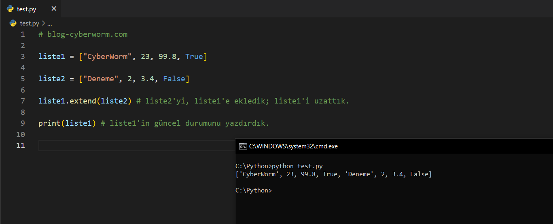Click the extend method name on line 7
Viewport: 553px width, 224px height.
(83, 101)
